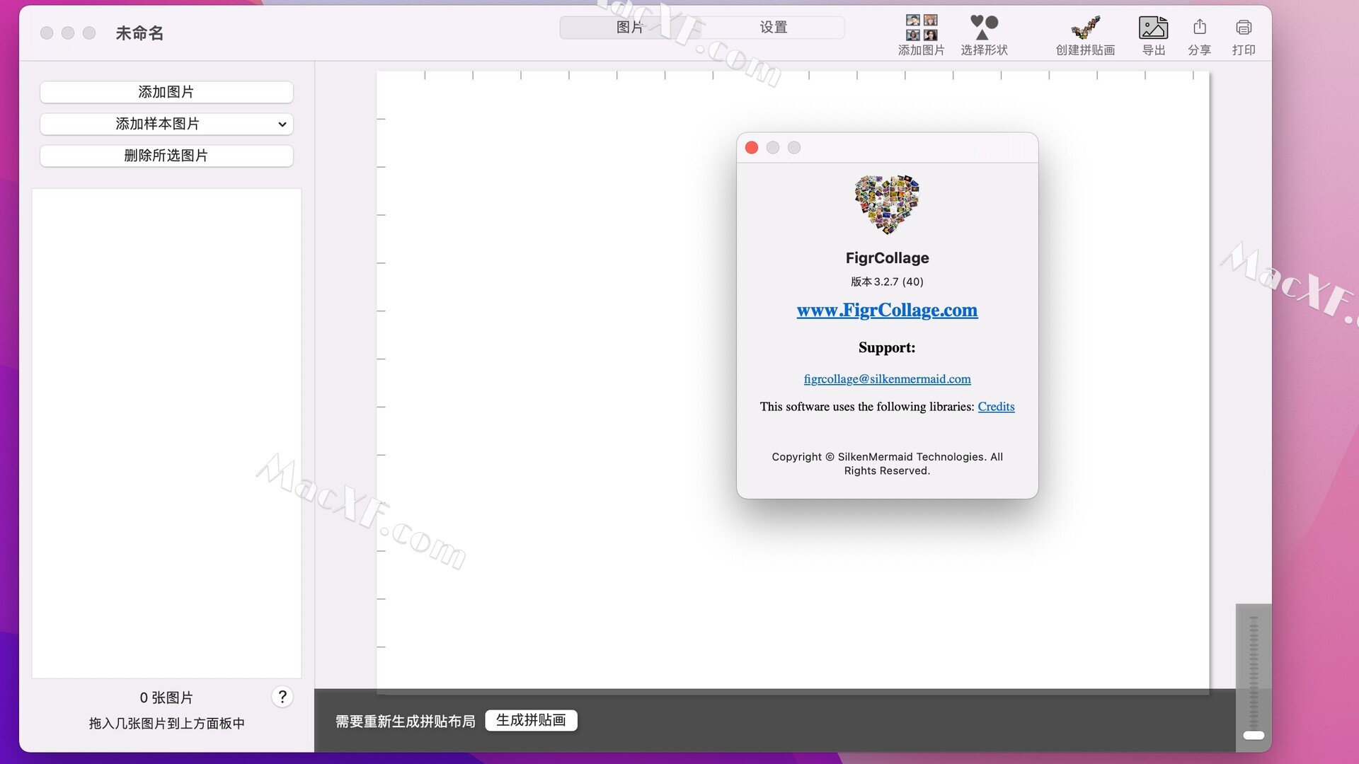The width and height of the screenshot is (1359, 764).
Task: Click the 创建拼贴画 toolbar icon
Action: click(x=1085, y=28)
